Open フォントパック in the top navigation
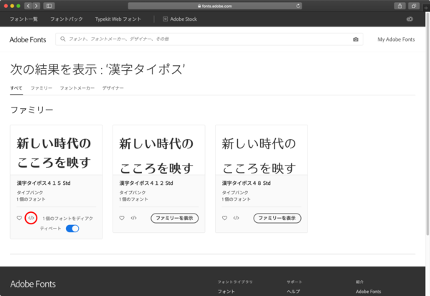Screen dimensions: 430x296 pos(67,19)
